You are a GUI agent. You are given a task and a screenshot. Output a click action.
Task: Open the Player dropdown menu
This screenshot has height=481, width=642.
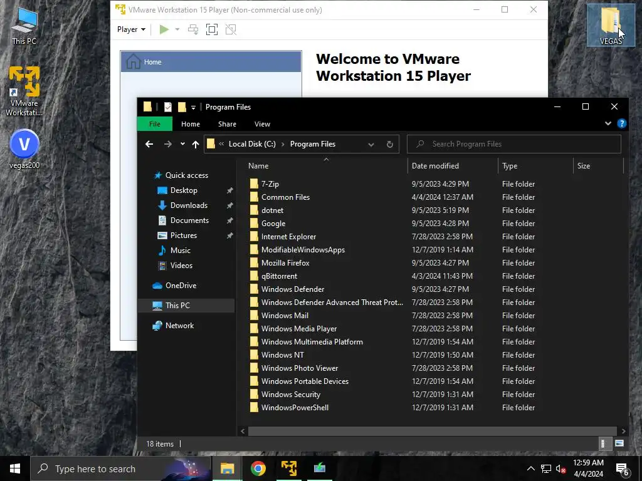[x=131, y=29]
